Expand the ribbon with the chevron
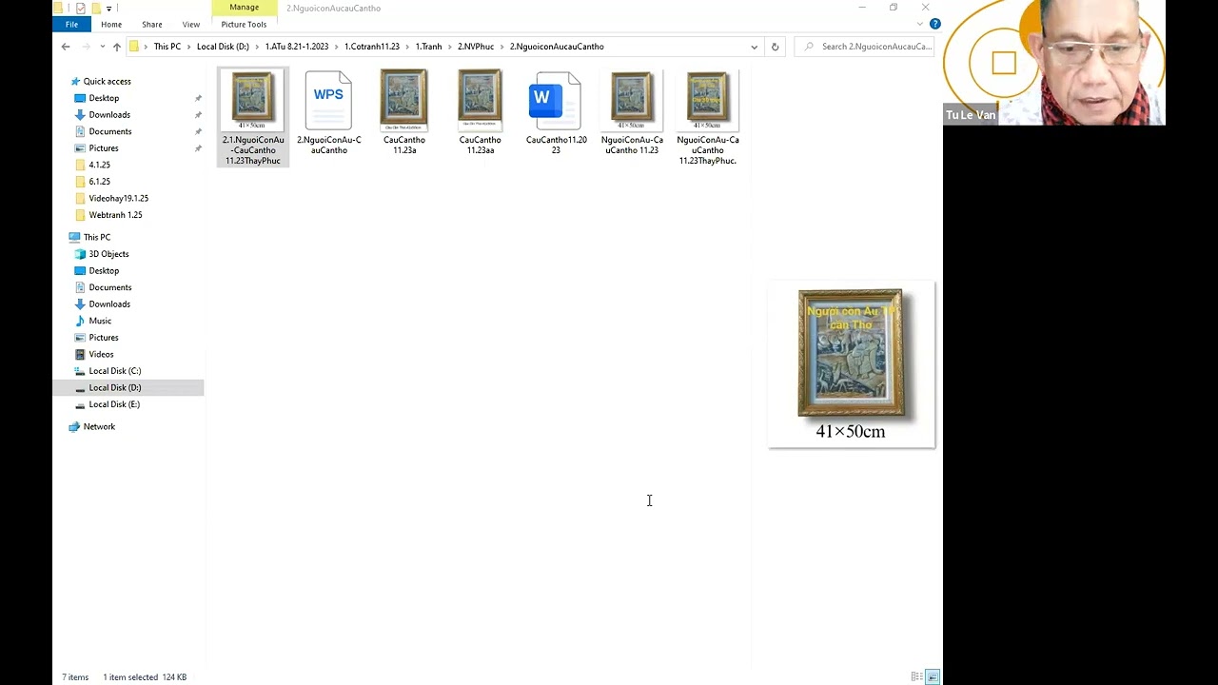This screenshot has height=685, width=1218. 920,24
